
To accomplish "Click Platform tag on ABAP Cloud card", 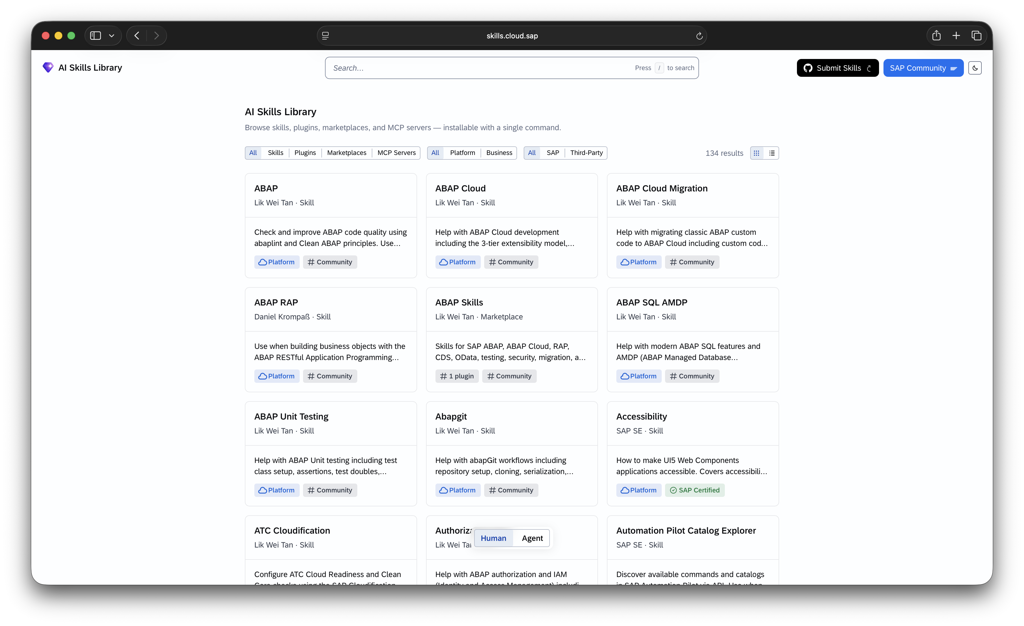I will pos(457,262).
